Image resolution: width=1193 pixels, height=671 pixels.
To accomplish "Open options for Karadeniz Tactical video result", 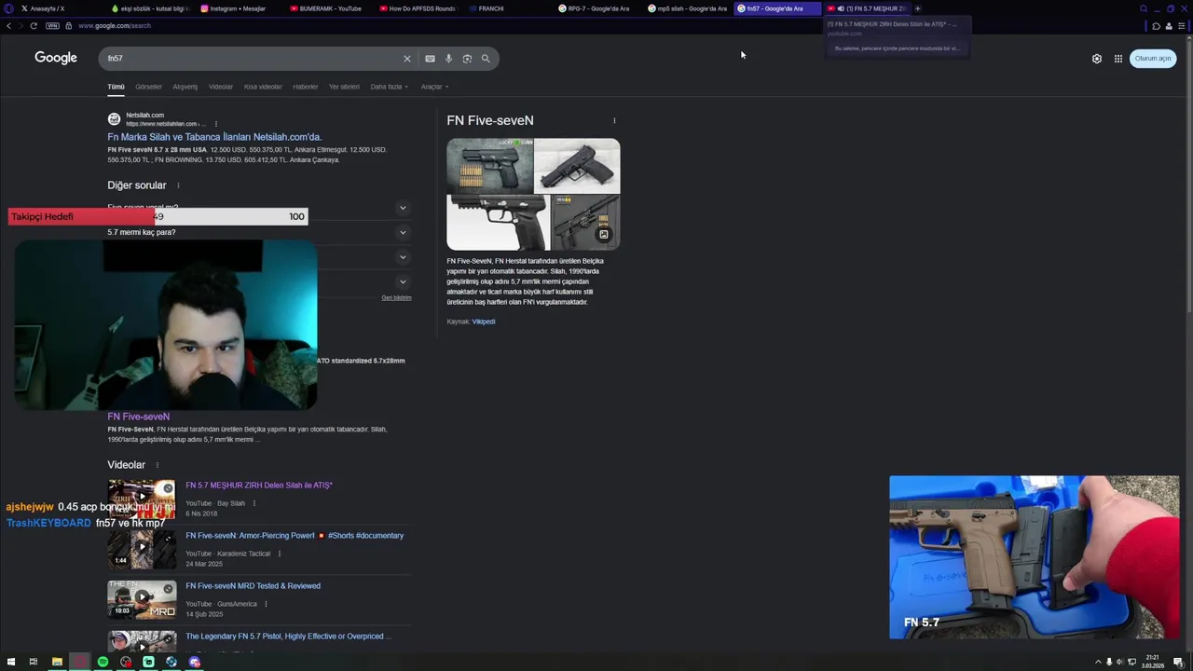I will click(279, 554).
